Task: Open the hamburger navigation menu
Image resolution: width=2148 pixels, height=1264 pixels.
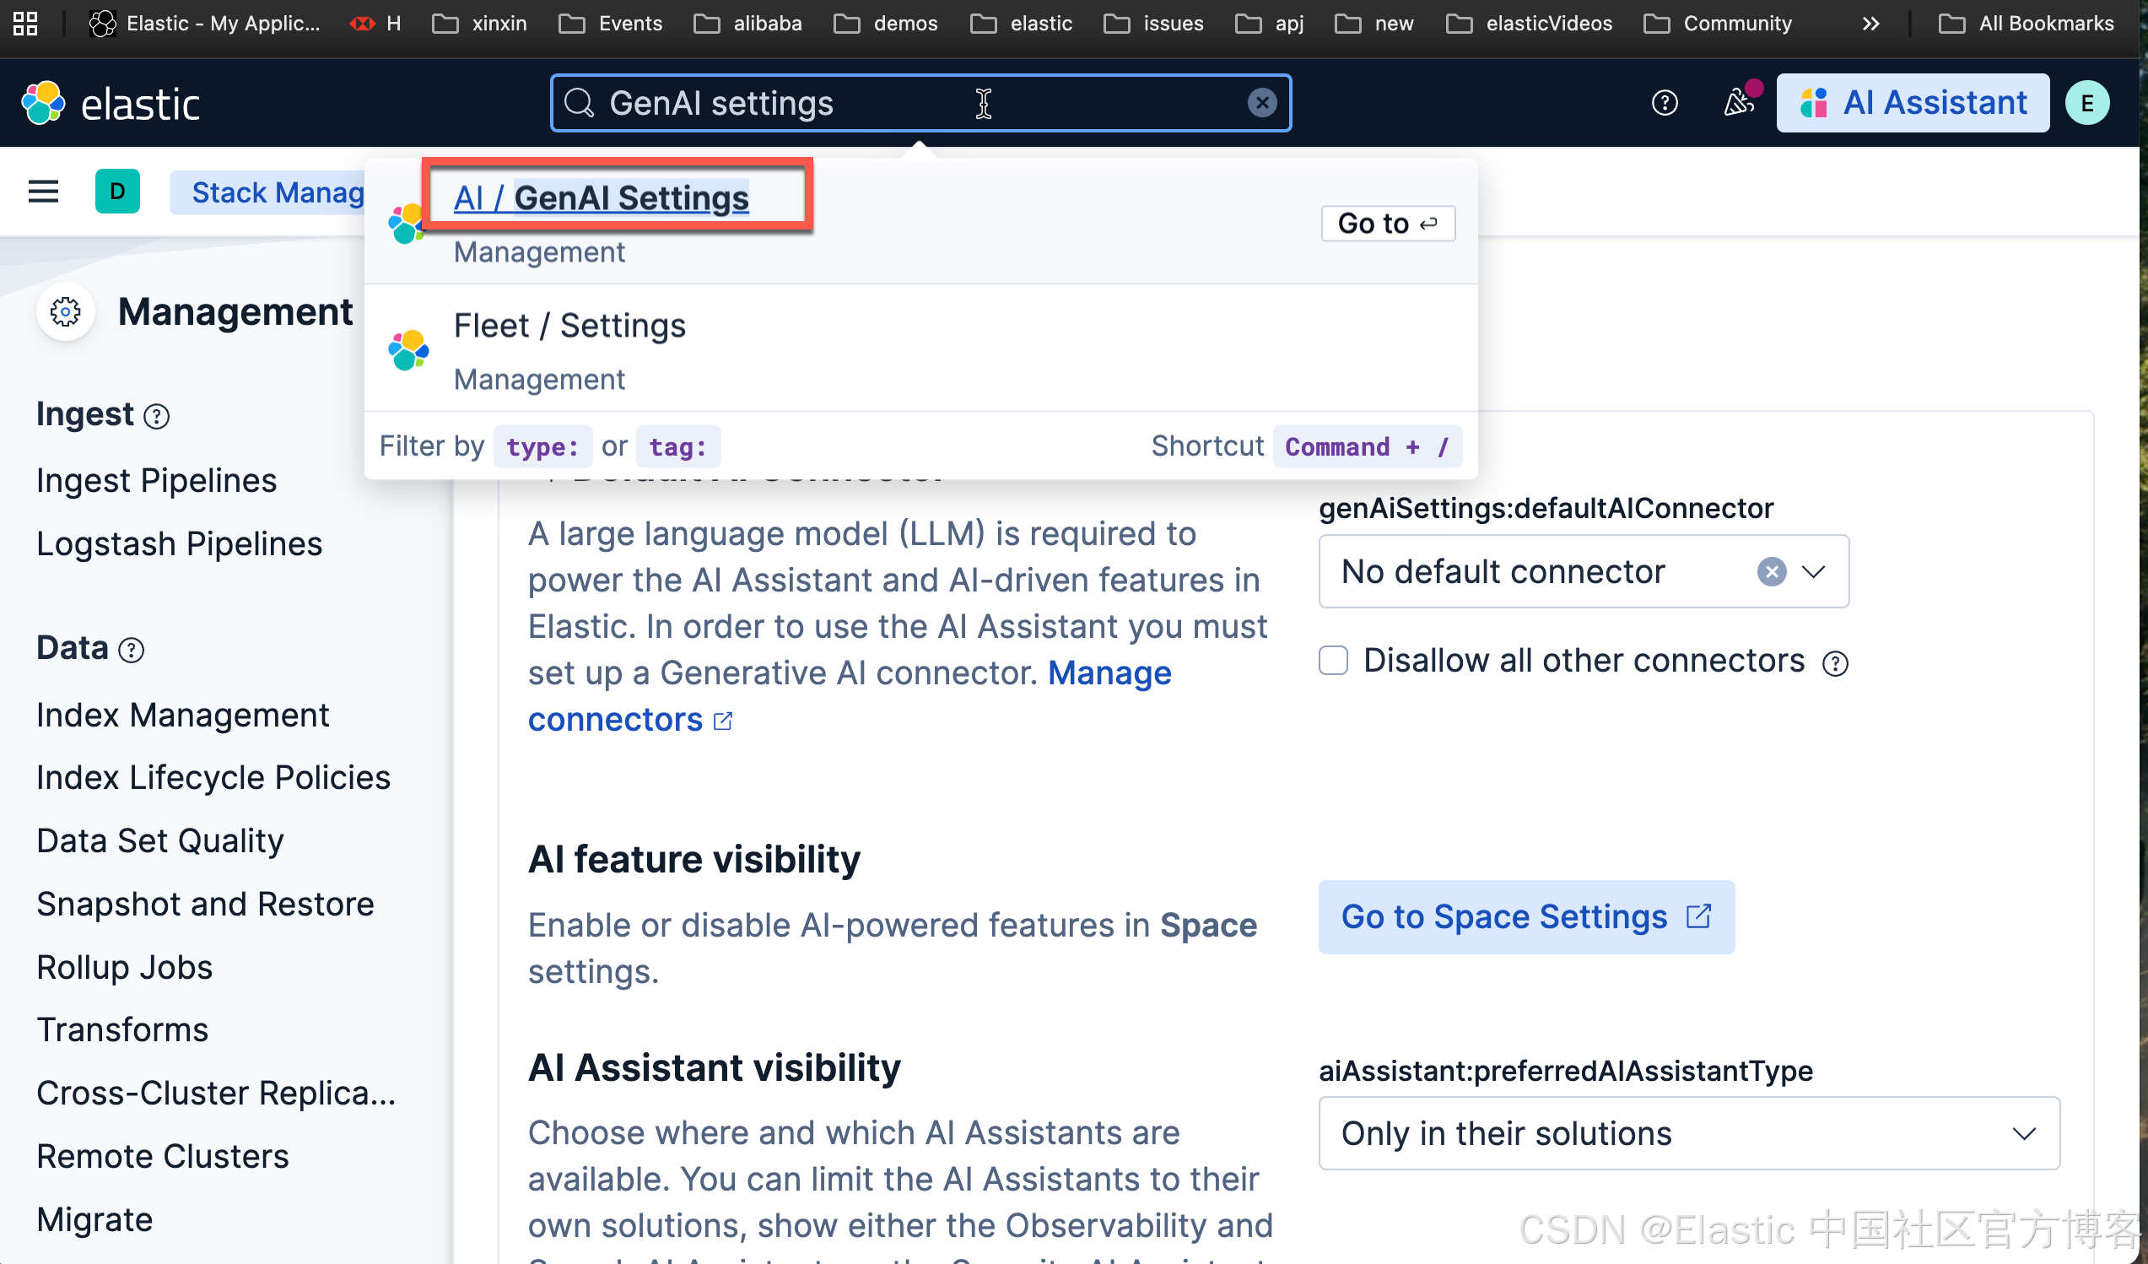Action: click(x=44, y=192)
